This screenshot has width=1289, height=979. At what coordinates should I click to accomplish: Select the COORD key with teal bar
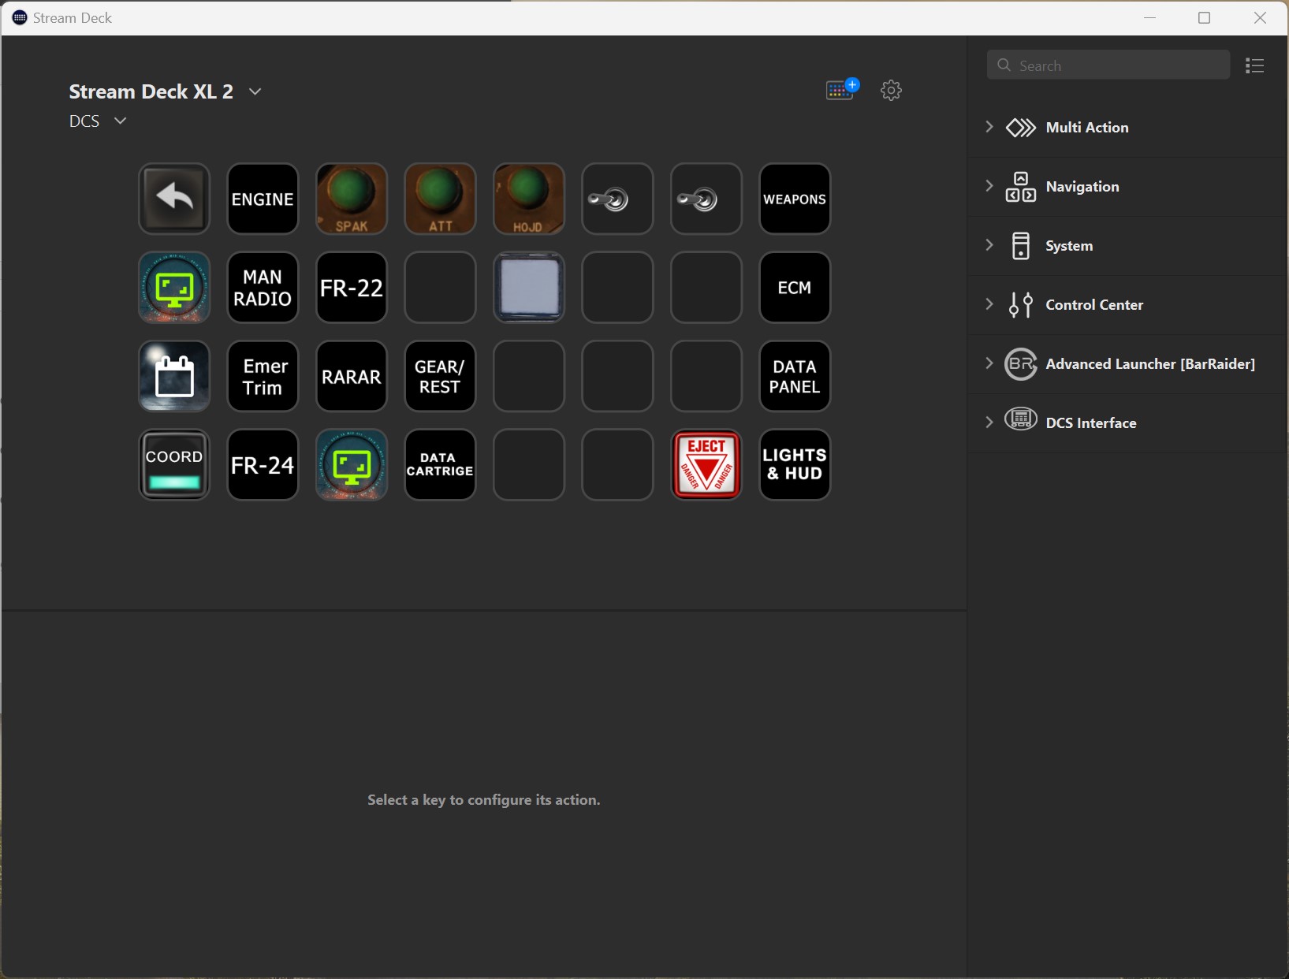(x=174, y=464)
